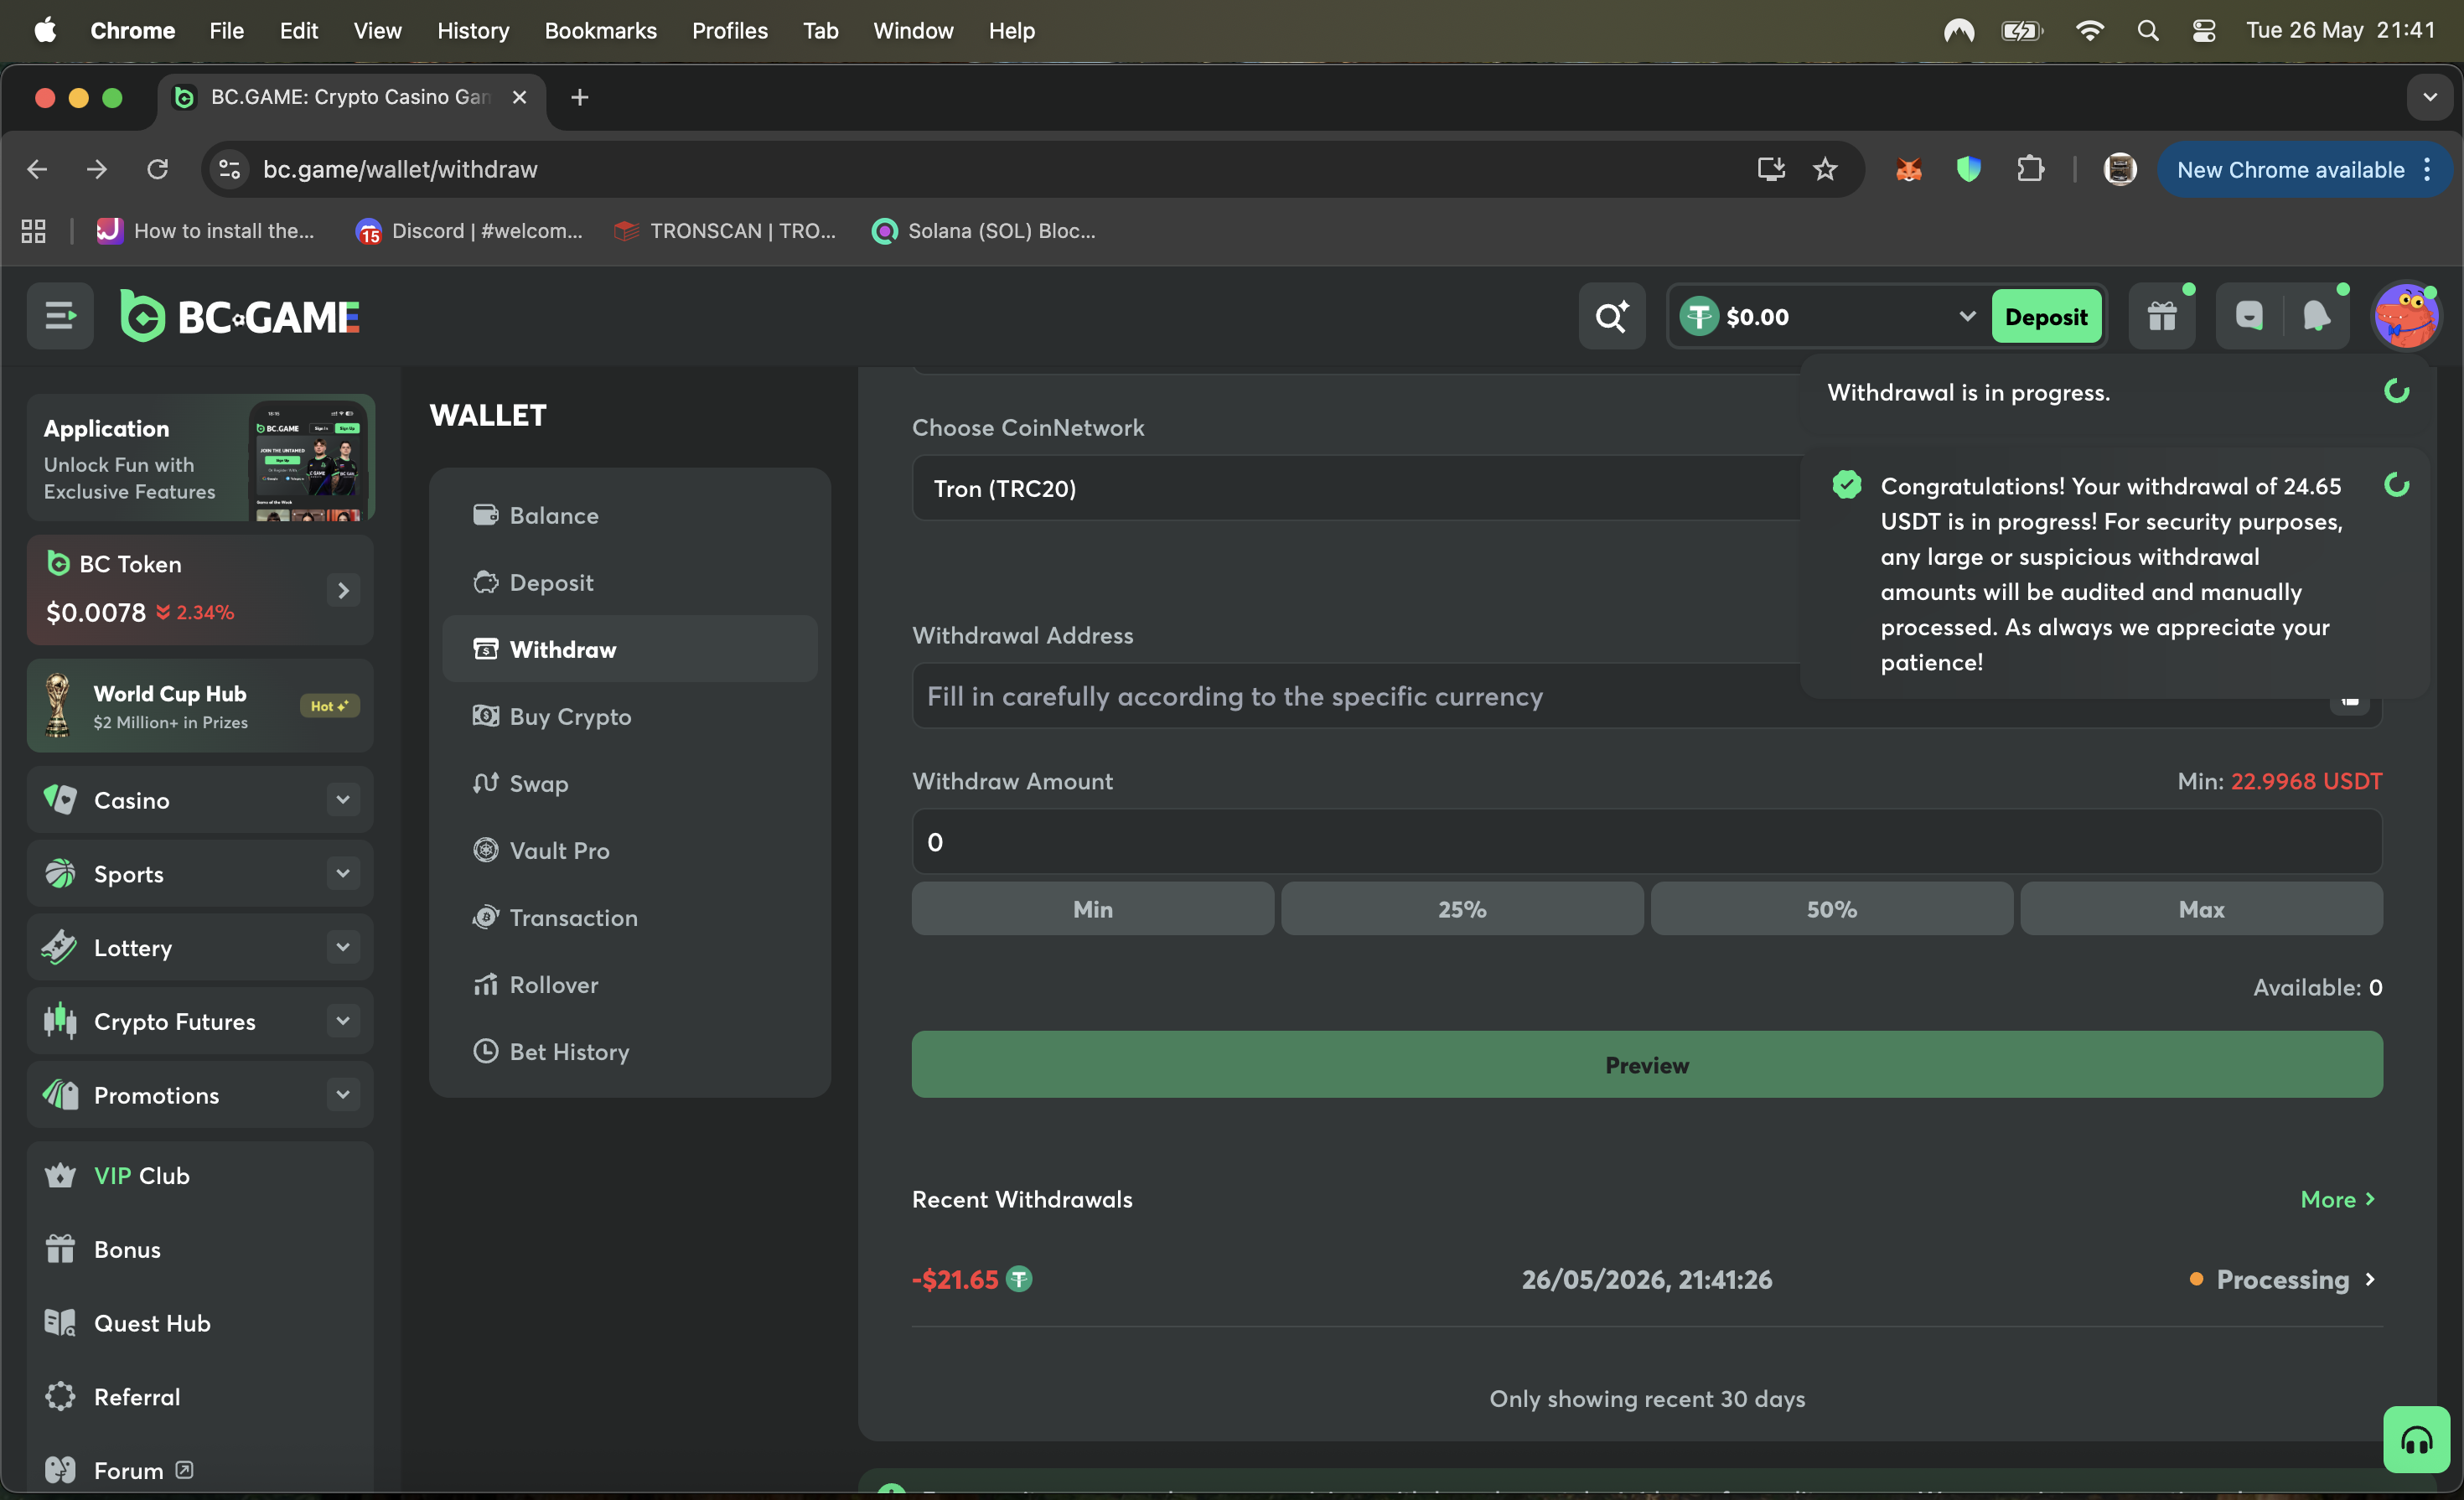
Task: Open the gift rewards icon
Action: click(2162, 316)
